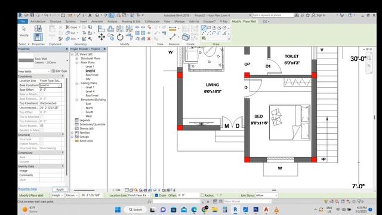This screenshot has height=215, width=382.
Task: Open the Join Status Allow dropdown
Action: point(267,195)
